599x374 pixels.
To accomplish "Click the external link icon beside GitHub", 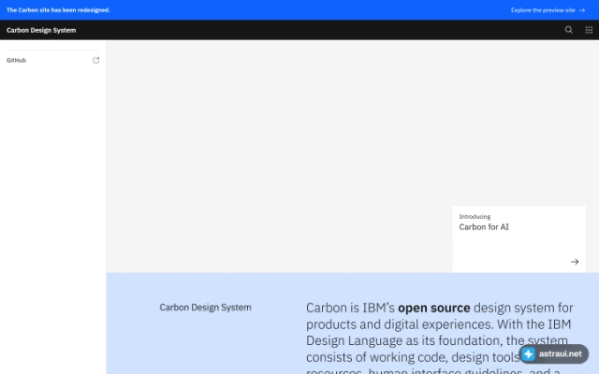I will click(x=95, y=60).
